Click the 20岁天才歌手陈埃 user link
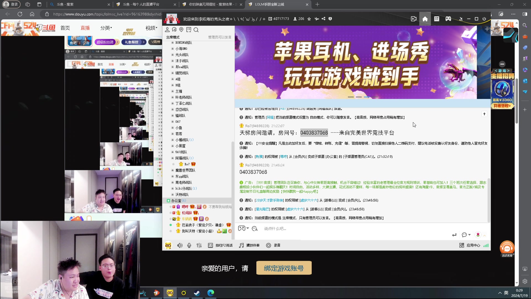 coord(269,200)
